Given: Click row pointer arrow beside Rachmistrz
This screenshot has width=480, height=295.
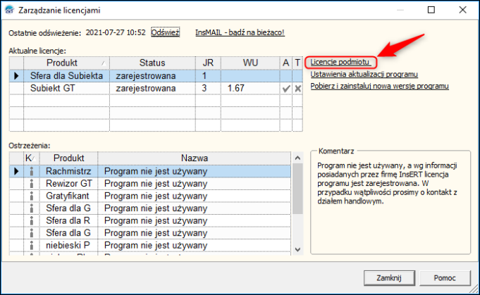Looking at the screenshot, I should (x=16, y=171).
